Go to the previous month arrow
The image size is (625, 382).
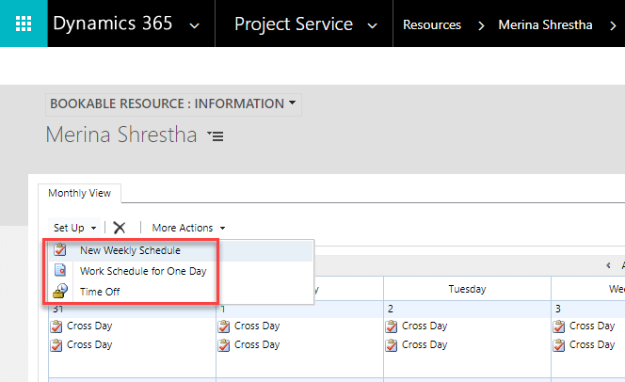coord(608,265)
